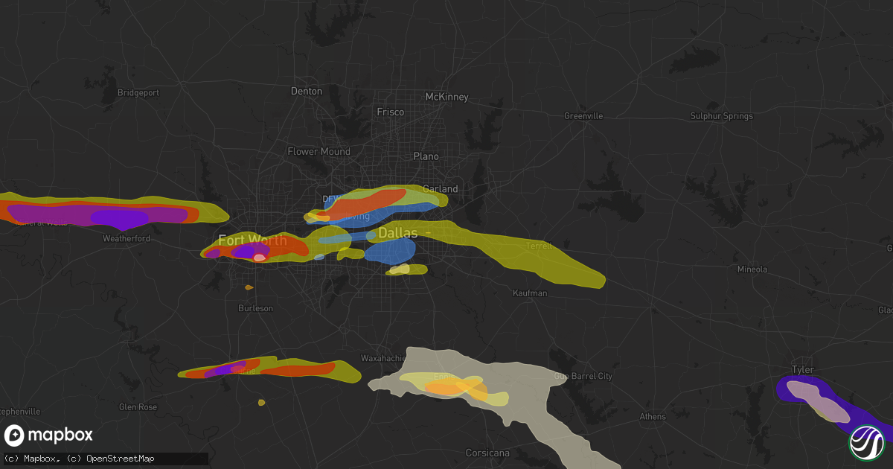Image resolution: width=893 pixels, height=469 pixels.
Task: Click the Bridgeport label
Action: click(138, 93)
